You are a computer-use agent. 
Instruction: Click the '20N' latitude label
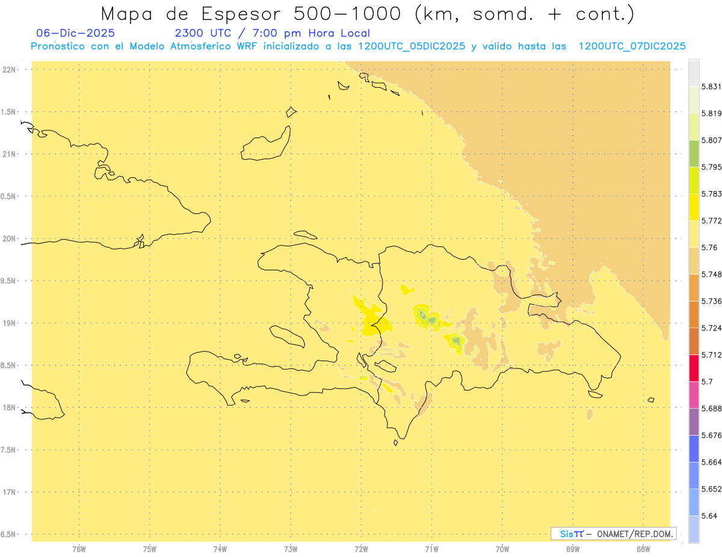[x=8, y=239]
